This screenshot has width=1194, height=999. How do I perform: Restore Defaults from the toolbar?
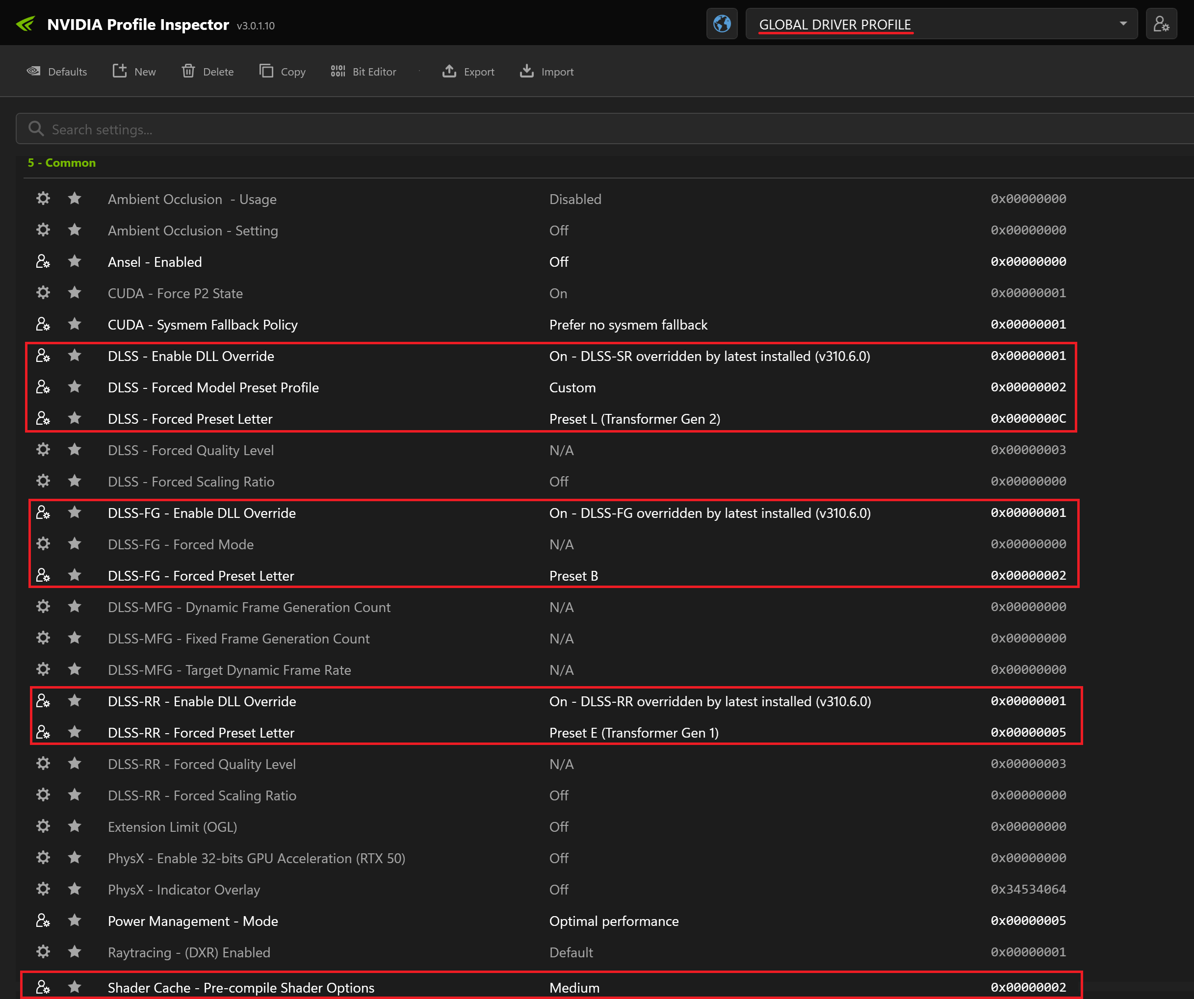point(57,72)
